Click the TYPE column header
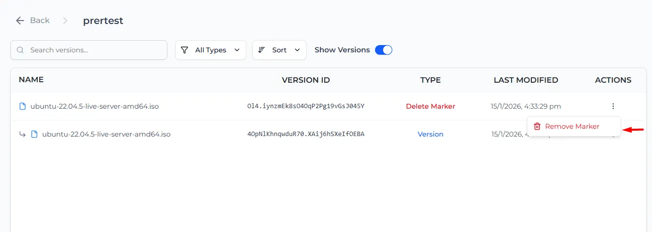 (430, 80)
